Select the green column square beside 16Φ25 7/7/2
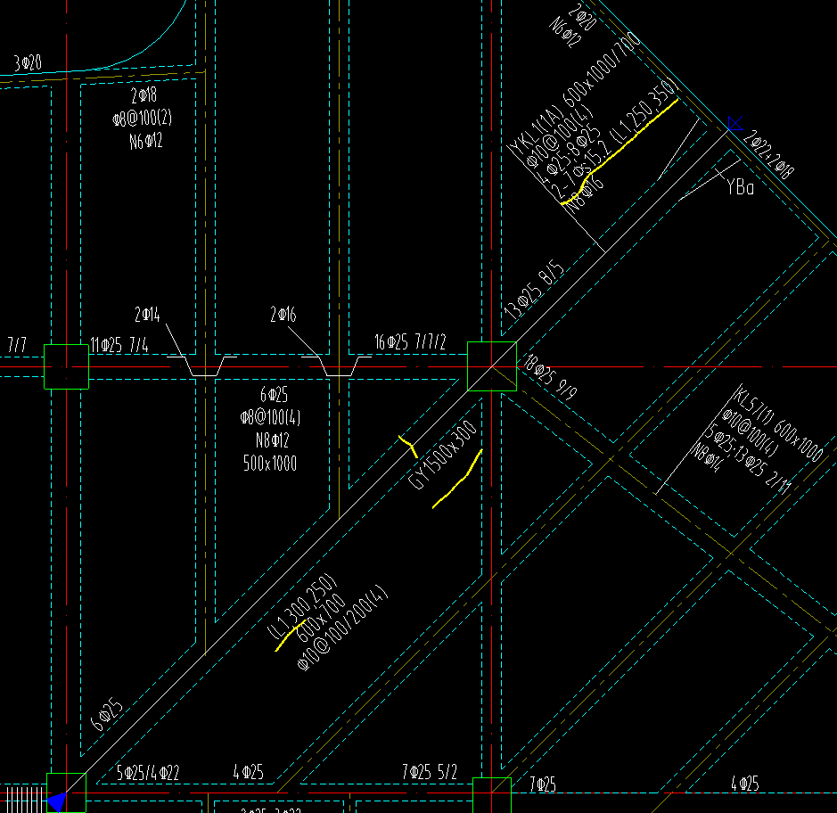This screenshot has width=837, height=813. [492, 366]
